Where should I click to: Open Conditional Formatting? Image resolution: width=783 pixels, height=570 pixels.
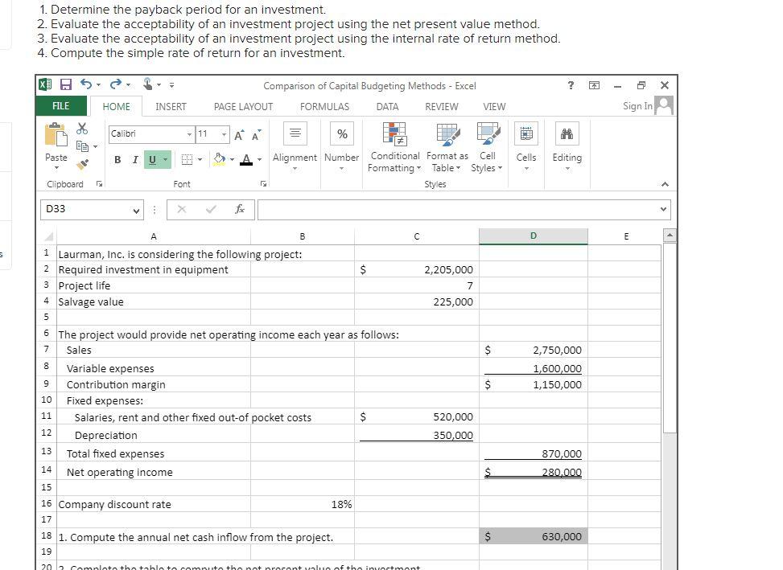click(x=394, y=148)
